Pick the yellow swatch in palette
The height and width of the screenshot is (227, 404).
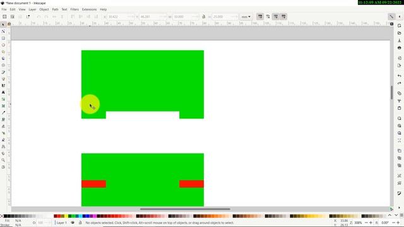(66, 216)
